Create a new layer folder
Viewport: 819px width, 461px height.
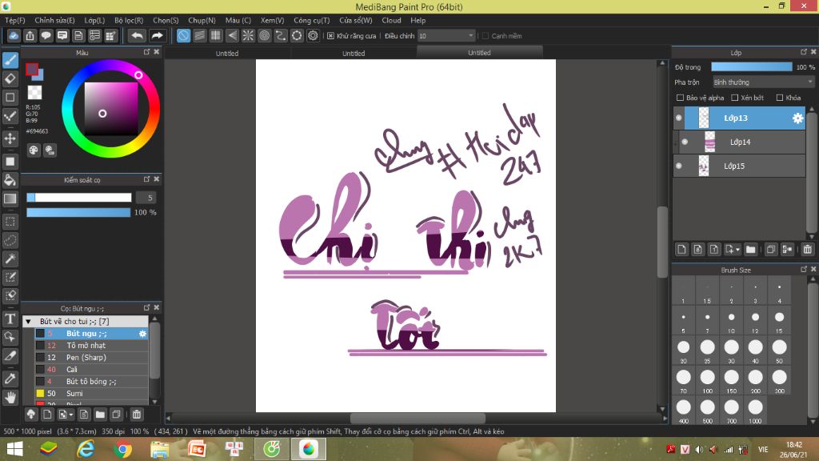point(750,250)
